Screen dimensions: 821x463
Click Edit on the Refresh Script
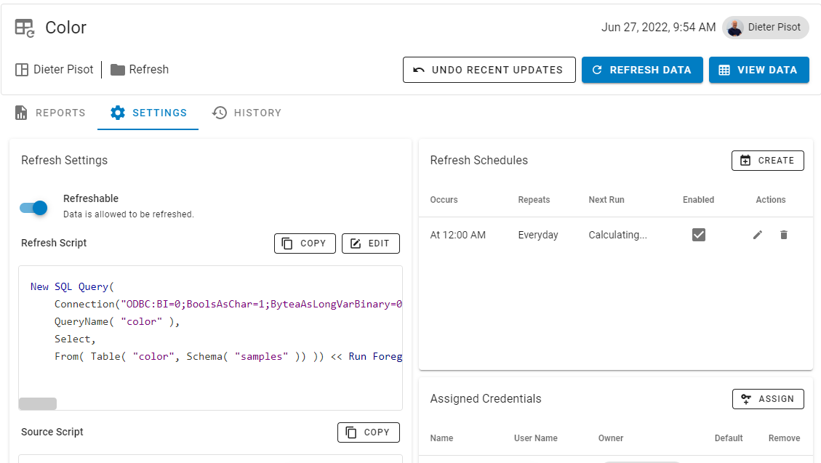coord(371,243)
